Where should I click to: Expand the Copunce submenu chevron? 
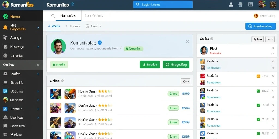(38, 91)
